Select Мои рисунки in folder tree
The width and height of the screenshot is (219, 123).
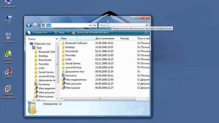click(44, 93)
